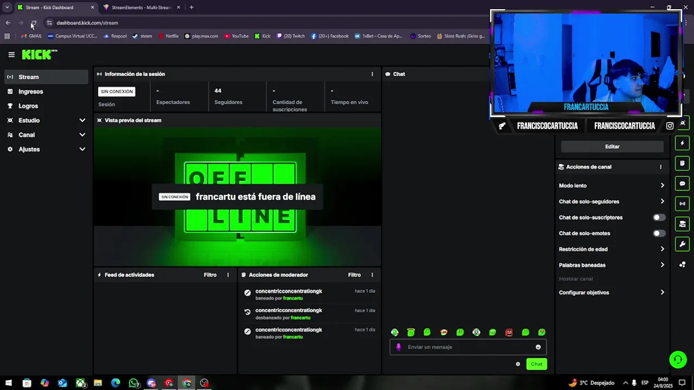Open Palabras baneadas settings
Viewport: 694px width, 390px height.
coord(612,265)
